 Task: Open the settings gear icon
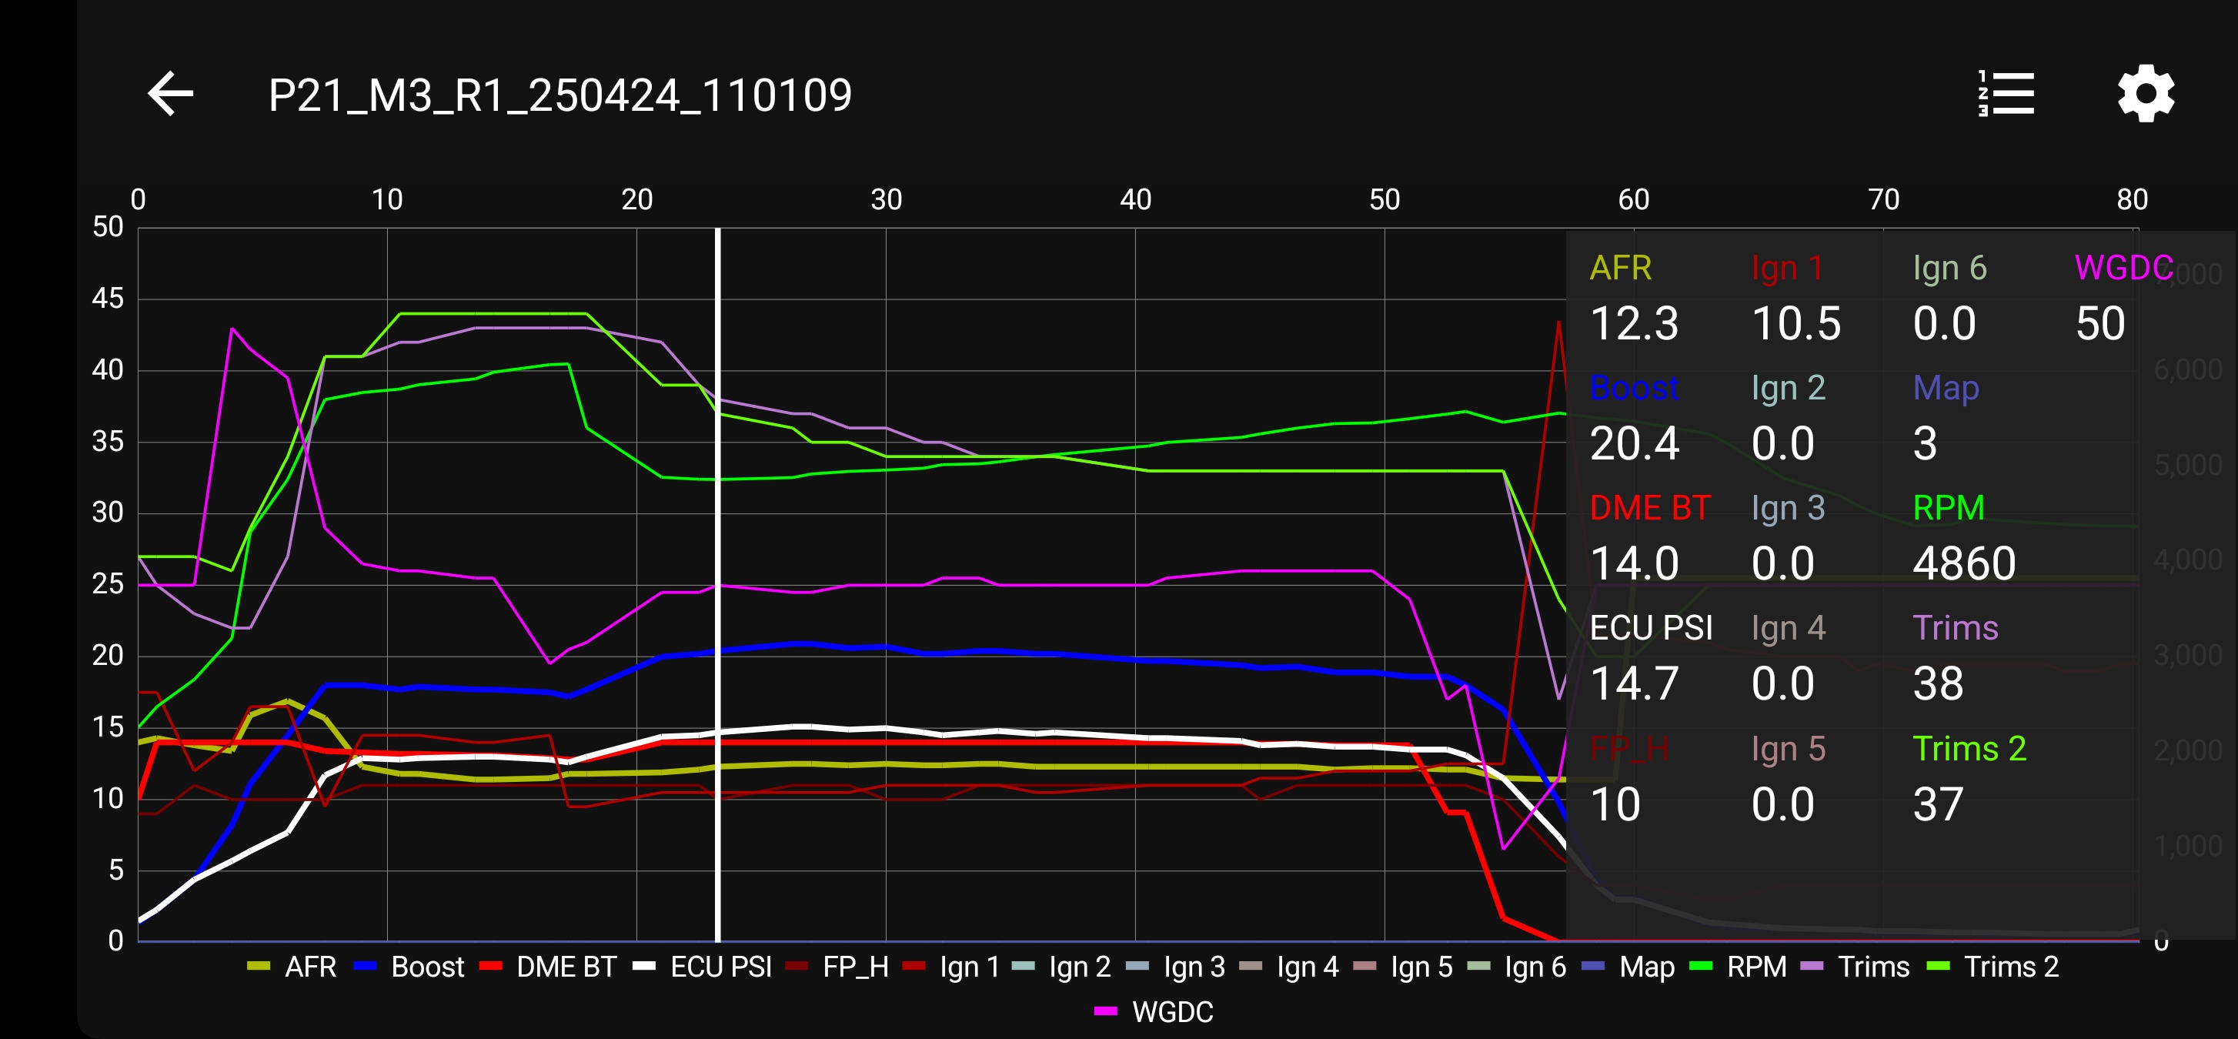point(2146,94)
